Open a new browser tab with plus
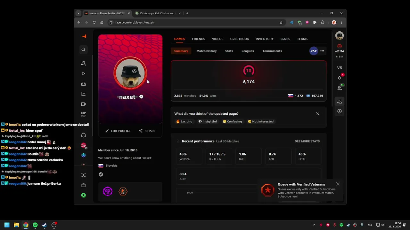 (x=187, y=13)
